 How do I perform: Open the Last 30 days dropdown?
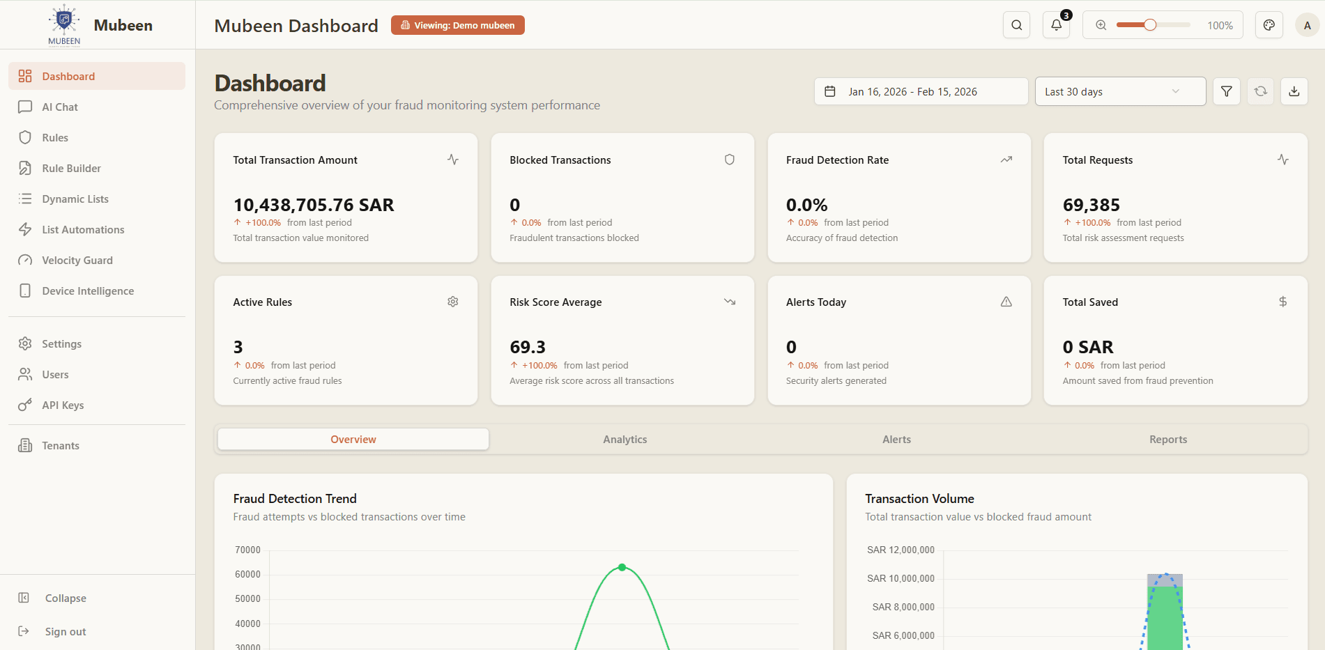[1119, 91]
